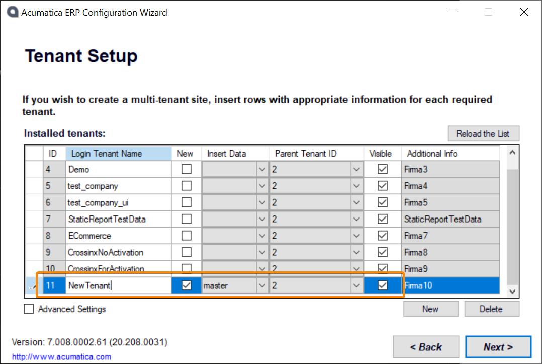542x364 pixels.
Task: Expand Parent Tenant ID dropdown for NewTenant
Action: pos(356,285)
